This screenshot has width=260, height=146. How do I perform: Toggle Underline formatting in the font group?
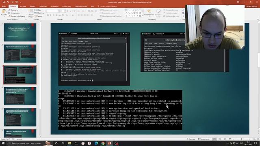pos(54,15)
